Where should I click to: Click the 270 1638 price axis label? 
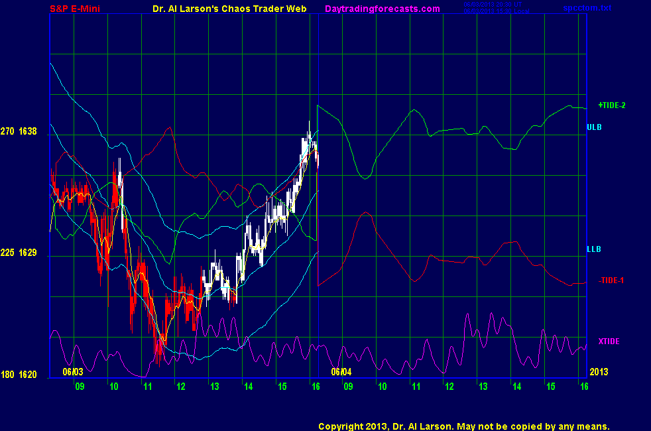tap(19, 131)
